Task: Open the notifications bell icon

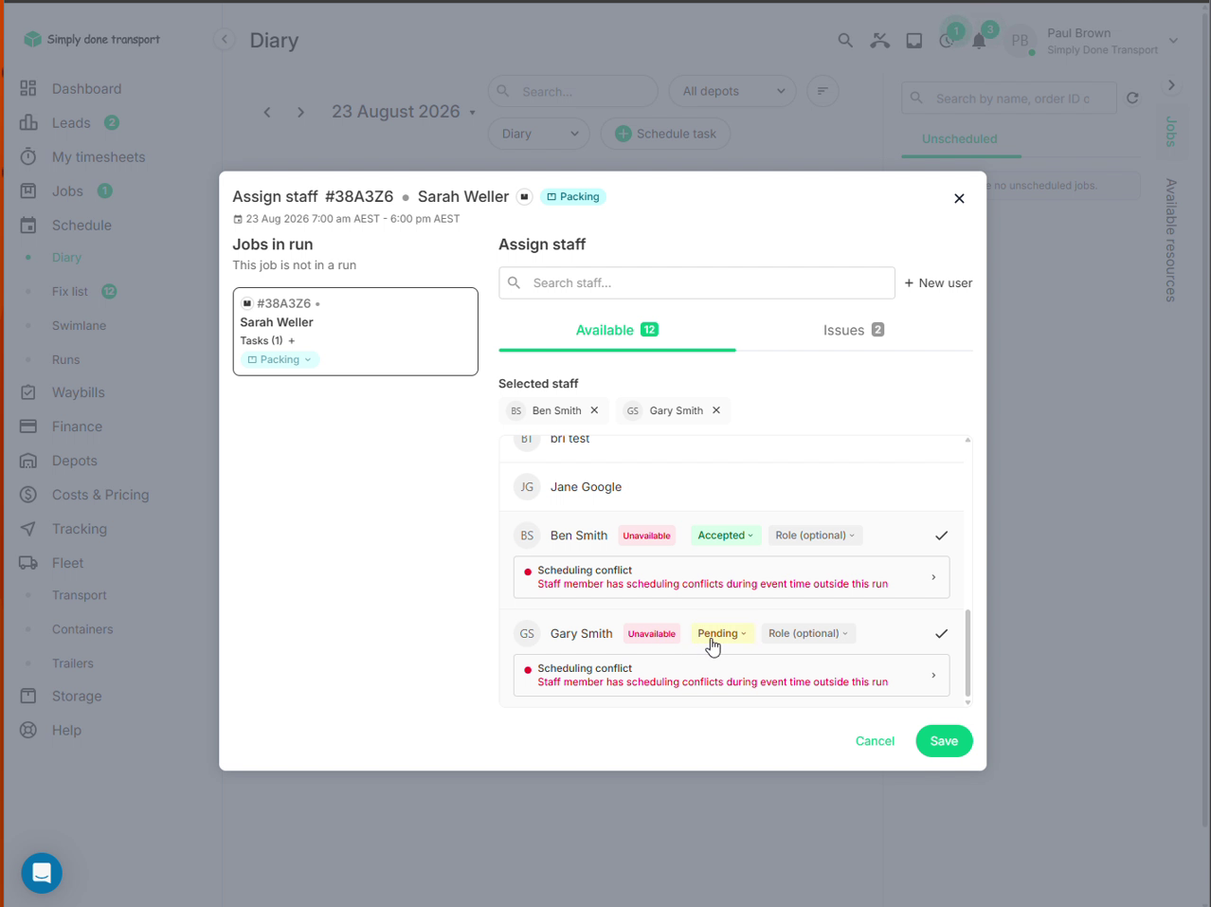Action: pos(979,41)
